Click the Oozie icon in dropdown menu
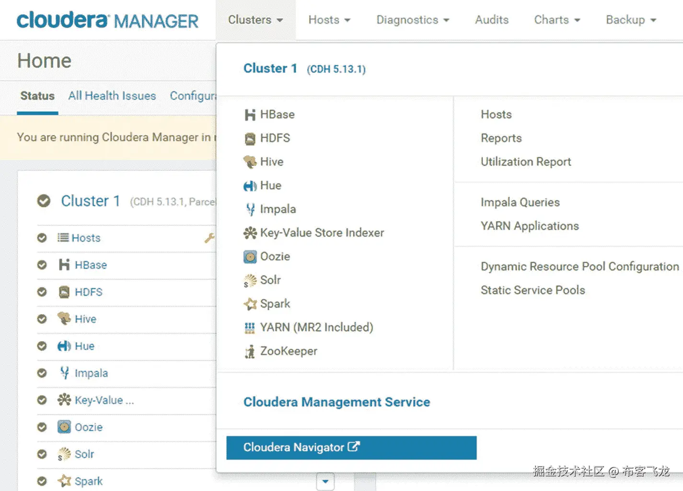683x491 pixels. pyautogui.click(x=250, y=257)
